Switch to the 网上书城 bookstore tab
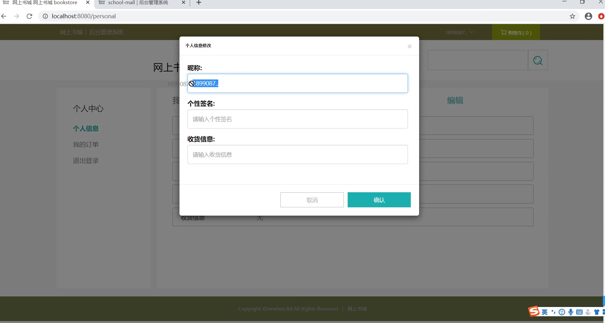This screenshot has width=605, height=323. 47,3
